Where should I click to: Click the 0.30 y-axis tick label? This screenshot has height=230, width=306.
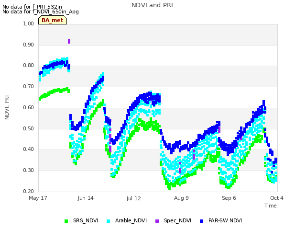(x=29, y=171)
